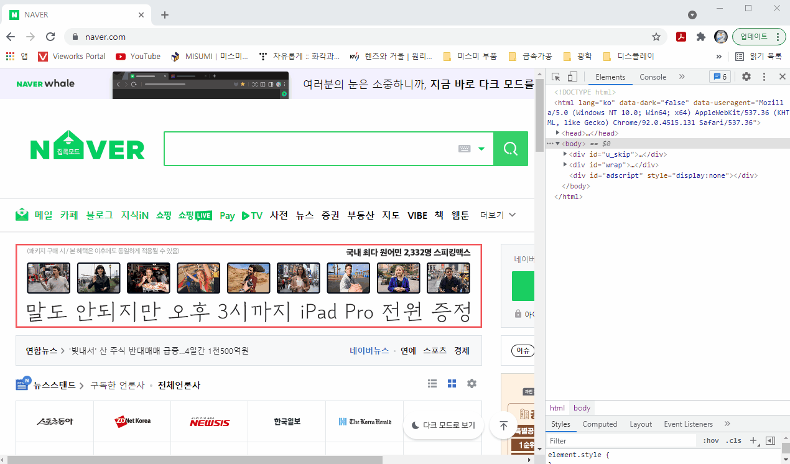Switch to the Console tab
This screenshot has height=464, width=790.
(x=653, y=77)
